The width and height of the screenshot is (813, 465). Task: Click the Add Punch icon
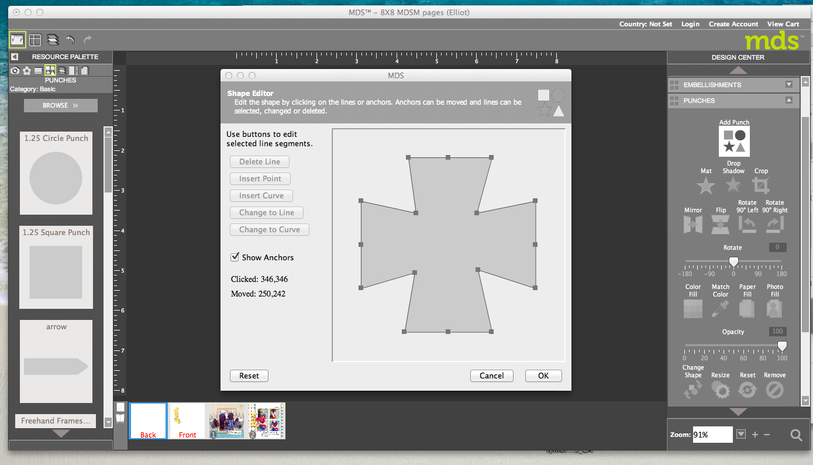(734, 141)
